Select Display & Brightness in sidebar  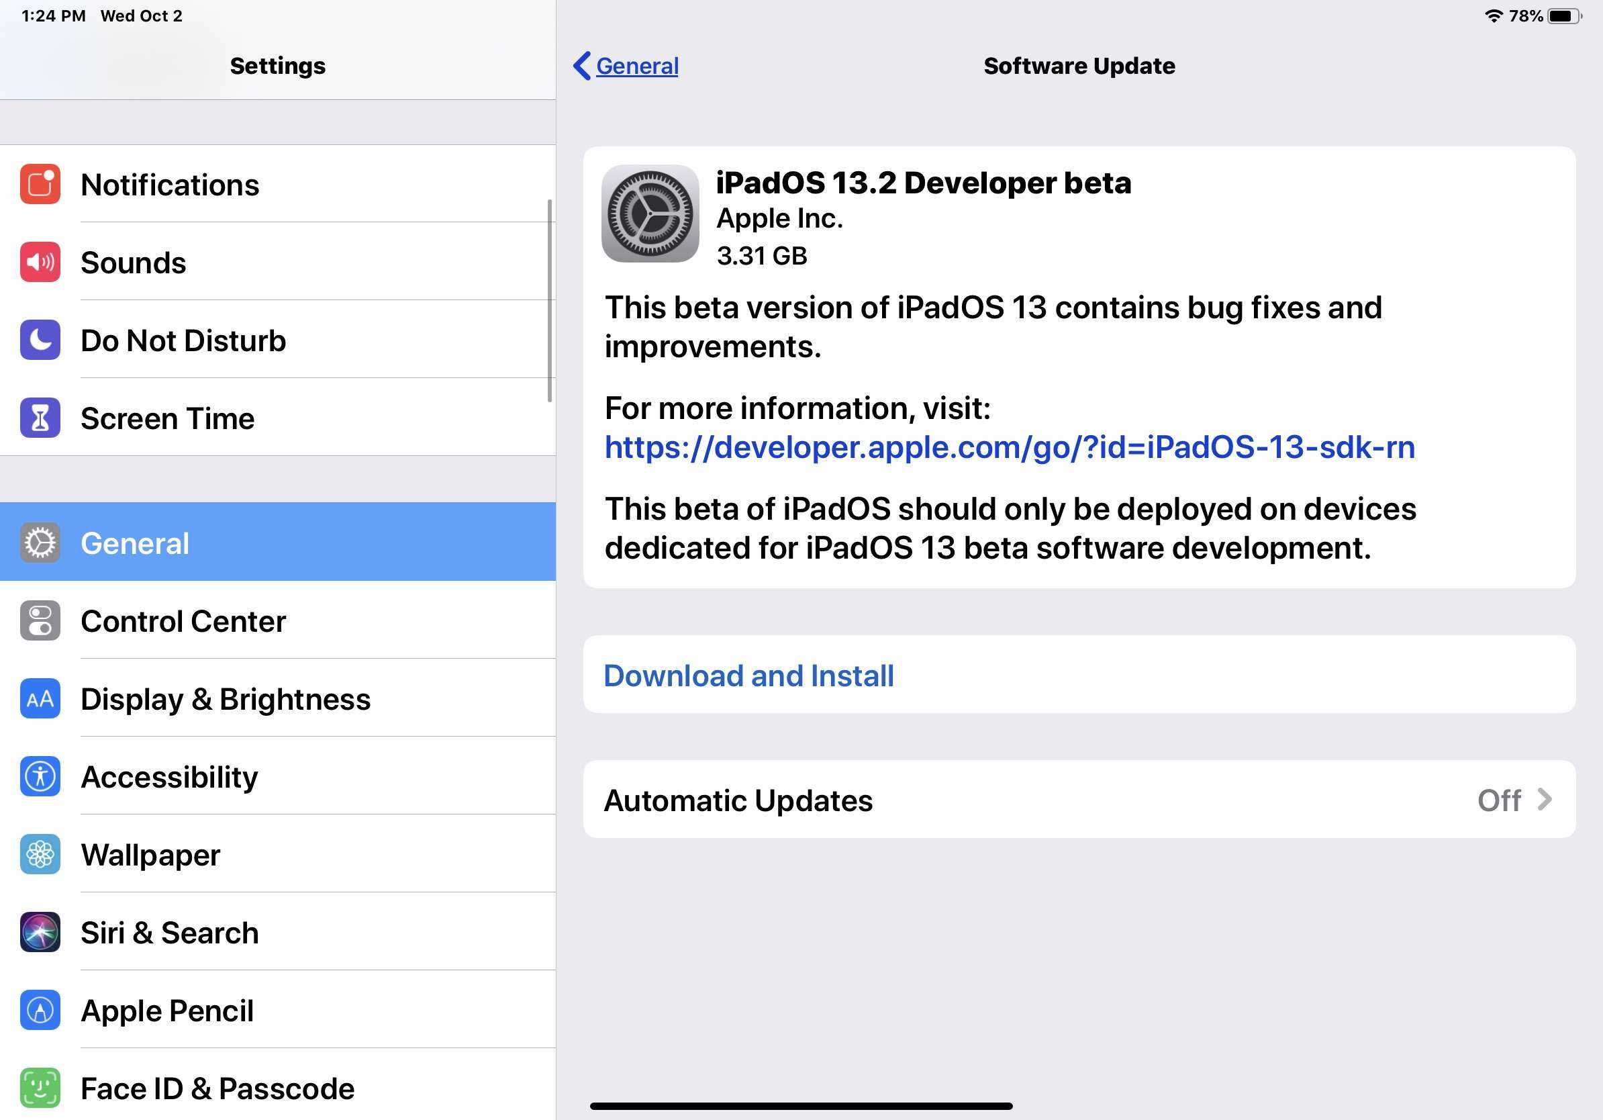pyautogui.click(x=278, y=698)
